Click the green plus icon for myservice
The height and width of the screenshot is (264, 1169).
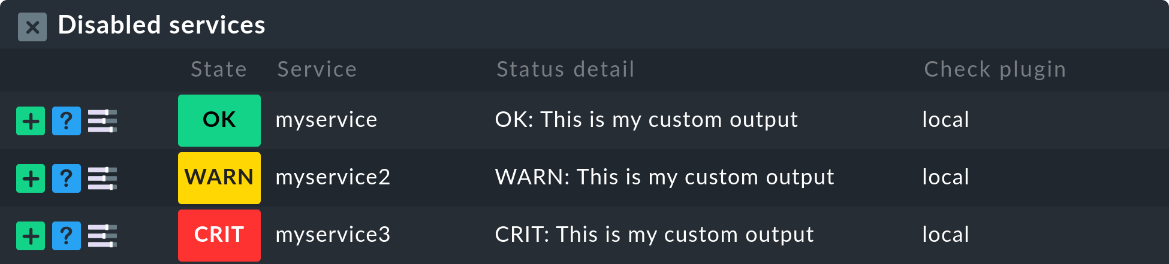(31, 121)
